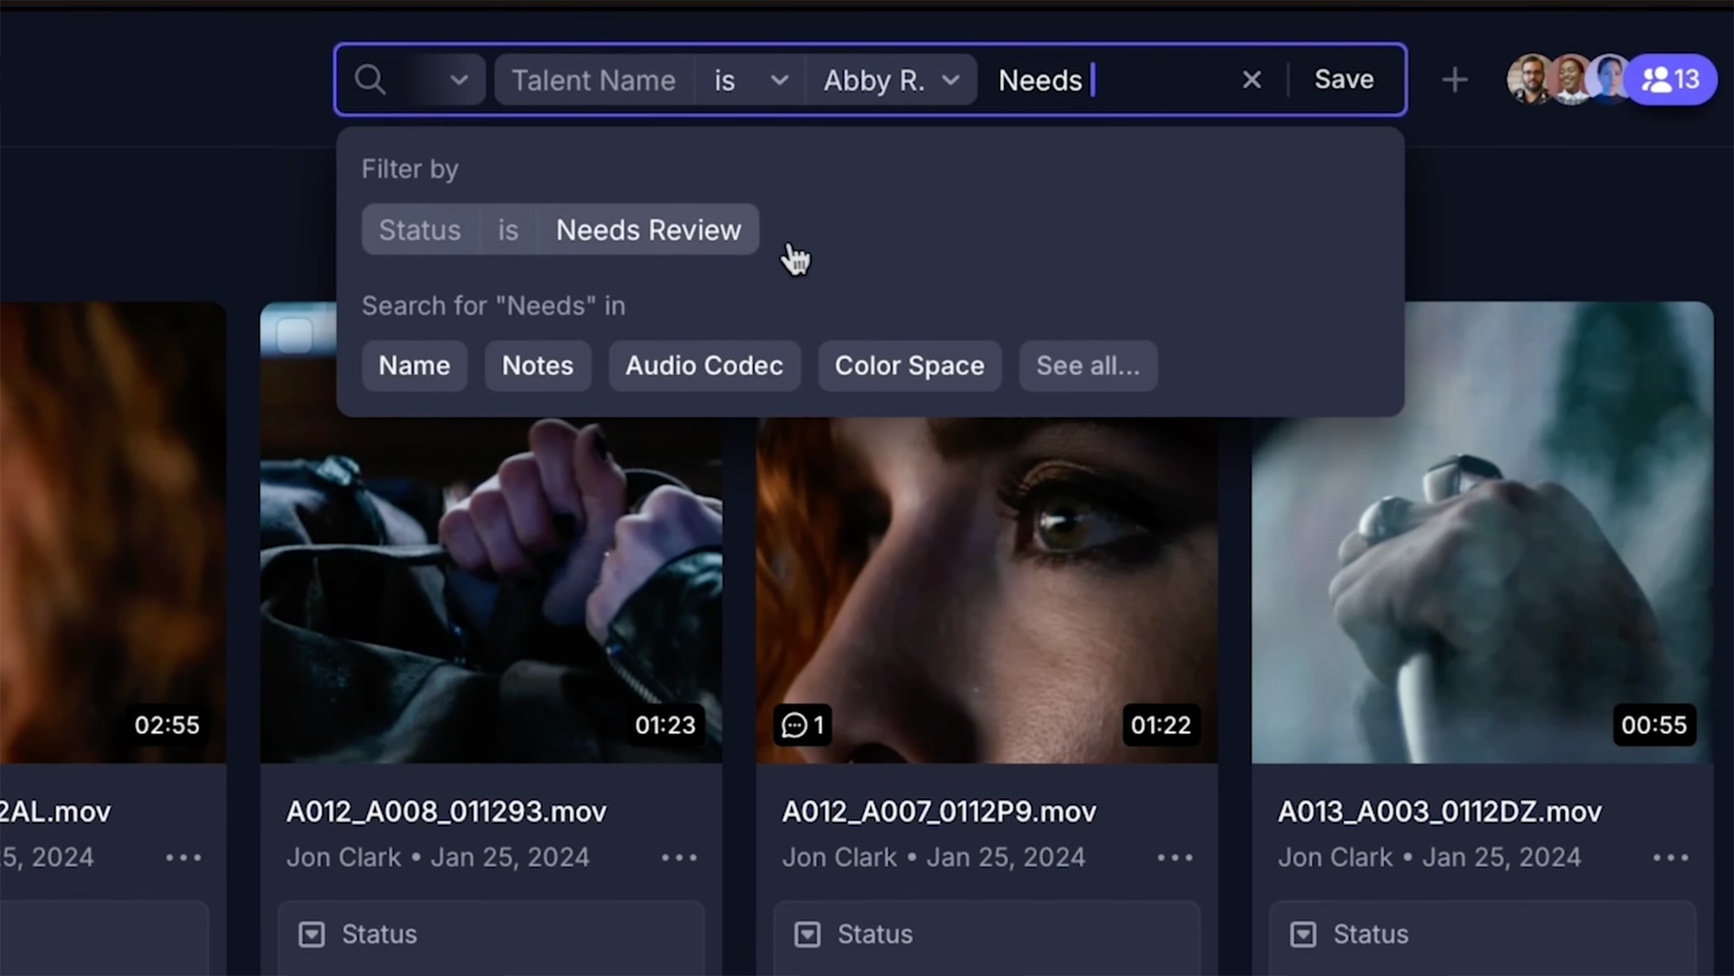
Task: Toggle search in Audio Codec field
Action: click(x=704, y=366)
